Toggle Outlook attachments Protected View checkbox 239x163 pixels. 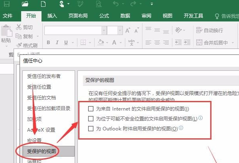point(91,128)
